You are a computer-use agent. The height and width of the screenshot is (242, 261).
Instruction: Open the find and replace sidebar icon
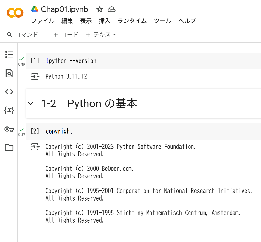coord(9,73)
